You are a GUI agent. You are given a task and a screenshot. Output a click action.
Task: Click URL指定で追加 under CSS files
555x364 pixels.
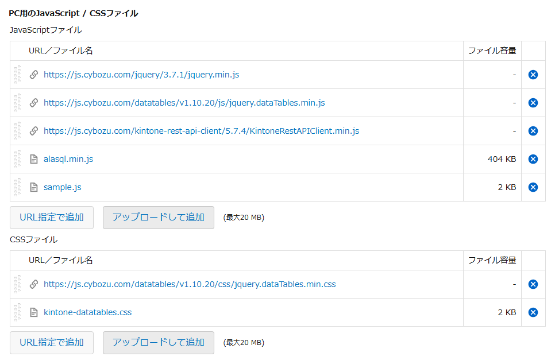point(51,343)
